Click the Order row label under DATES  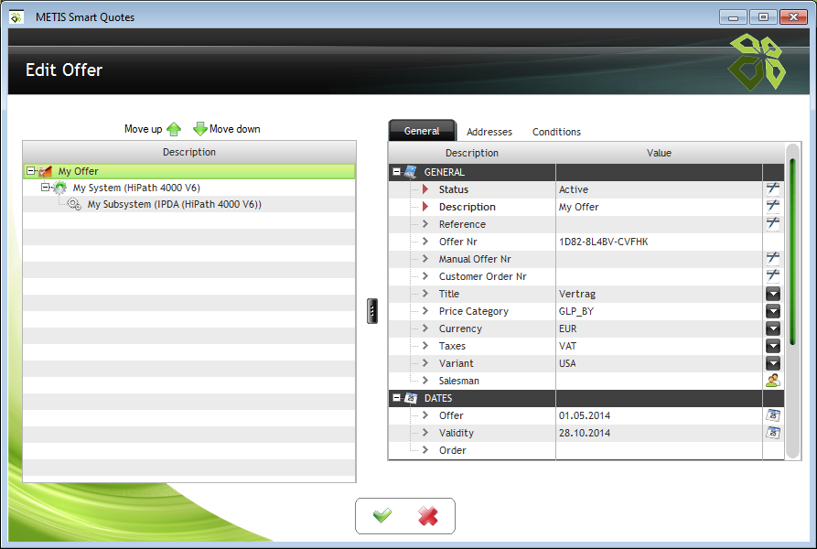(x=452, y=450)
